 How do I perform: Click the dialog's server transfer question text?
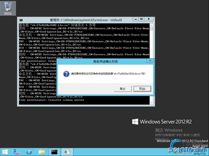108,74
